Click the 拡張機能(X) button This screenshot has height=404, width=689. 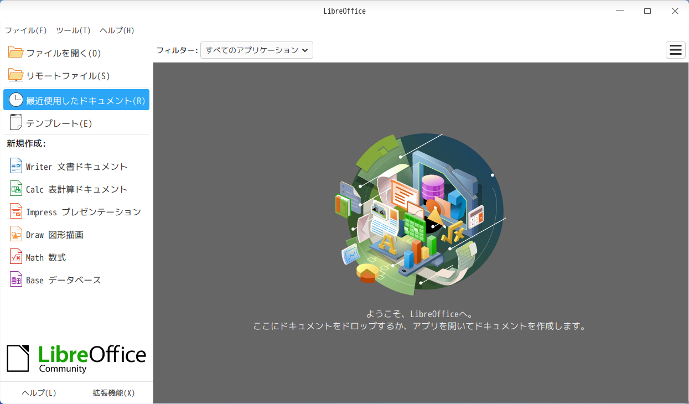point(113,393)
